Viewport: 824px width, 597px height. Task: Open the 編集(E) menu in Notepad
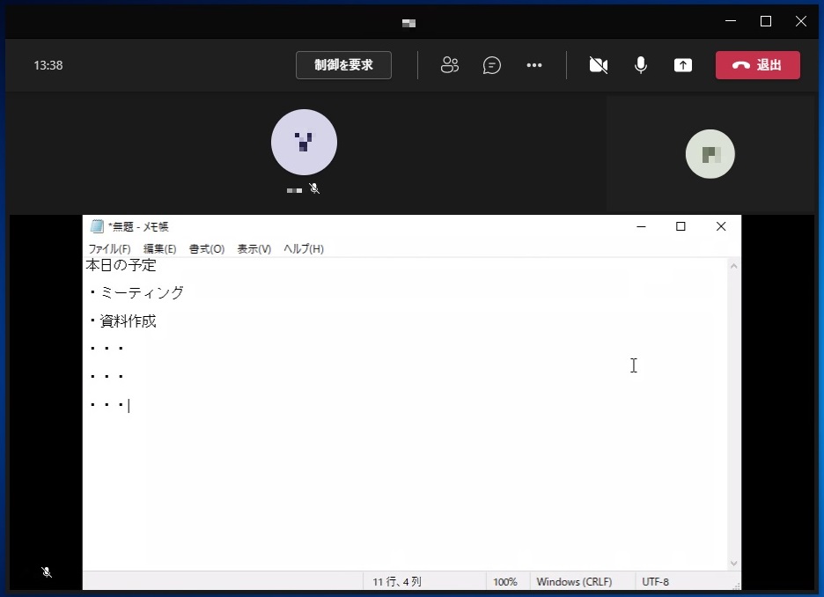tap(159, 248)
